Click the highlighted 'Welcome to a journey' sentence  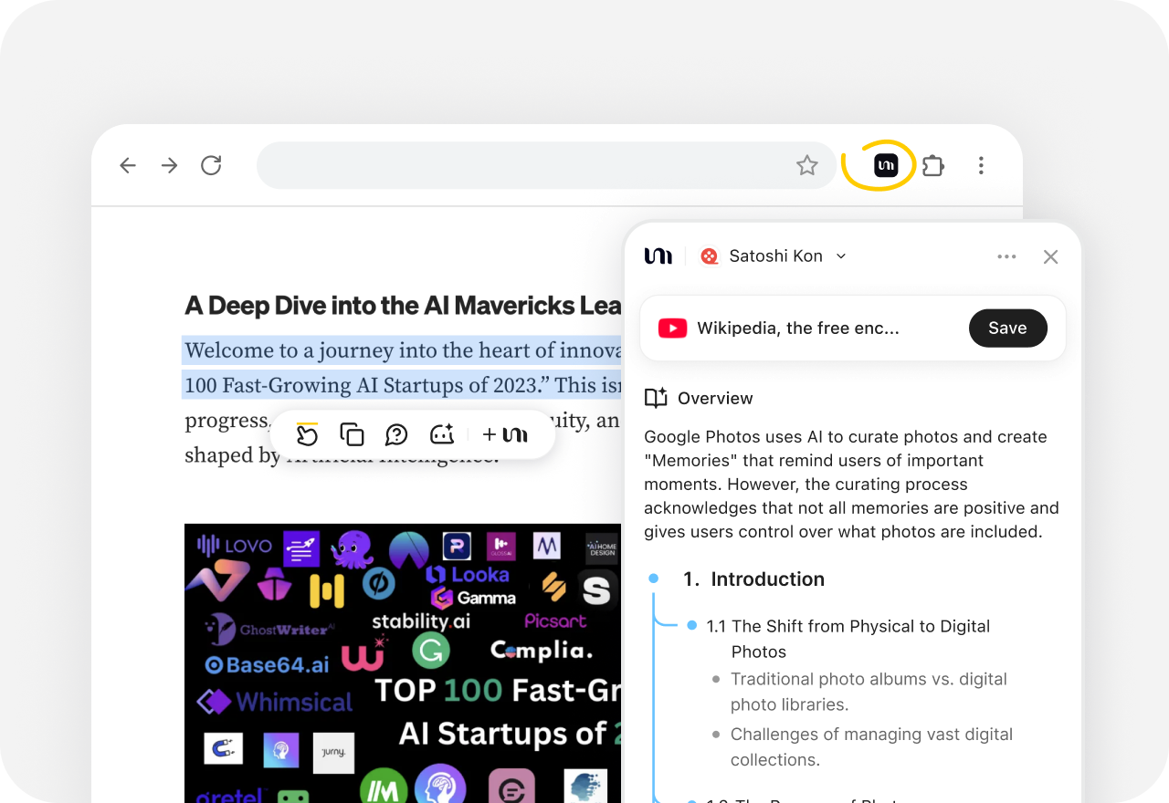pyautogui.click(x=402, y=368)
